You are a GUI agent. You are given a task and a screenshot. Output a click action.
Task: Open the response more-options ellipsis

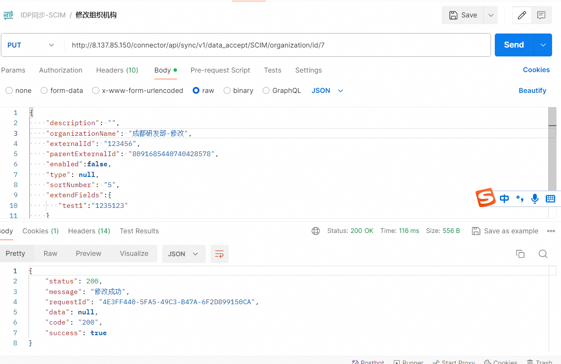551,231
